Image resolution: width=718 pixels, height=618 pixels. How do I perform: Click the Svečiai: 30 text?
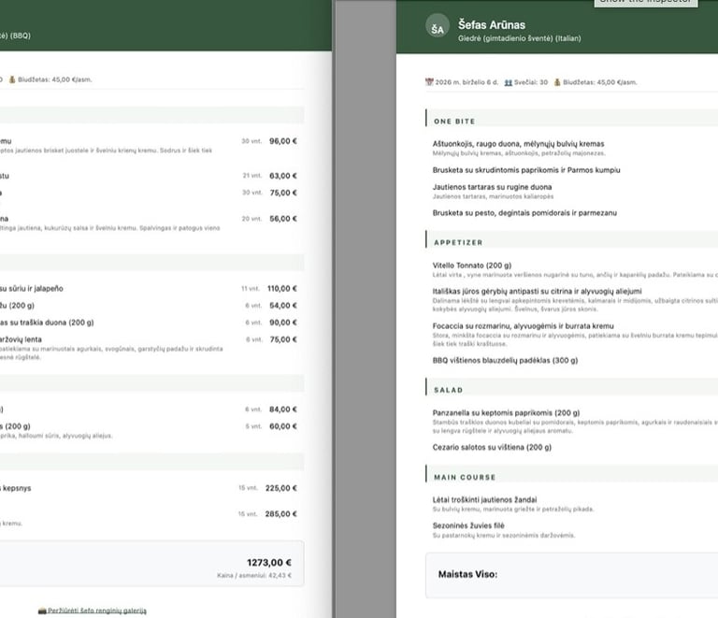(530, 82)
